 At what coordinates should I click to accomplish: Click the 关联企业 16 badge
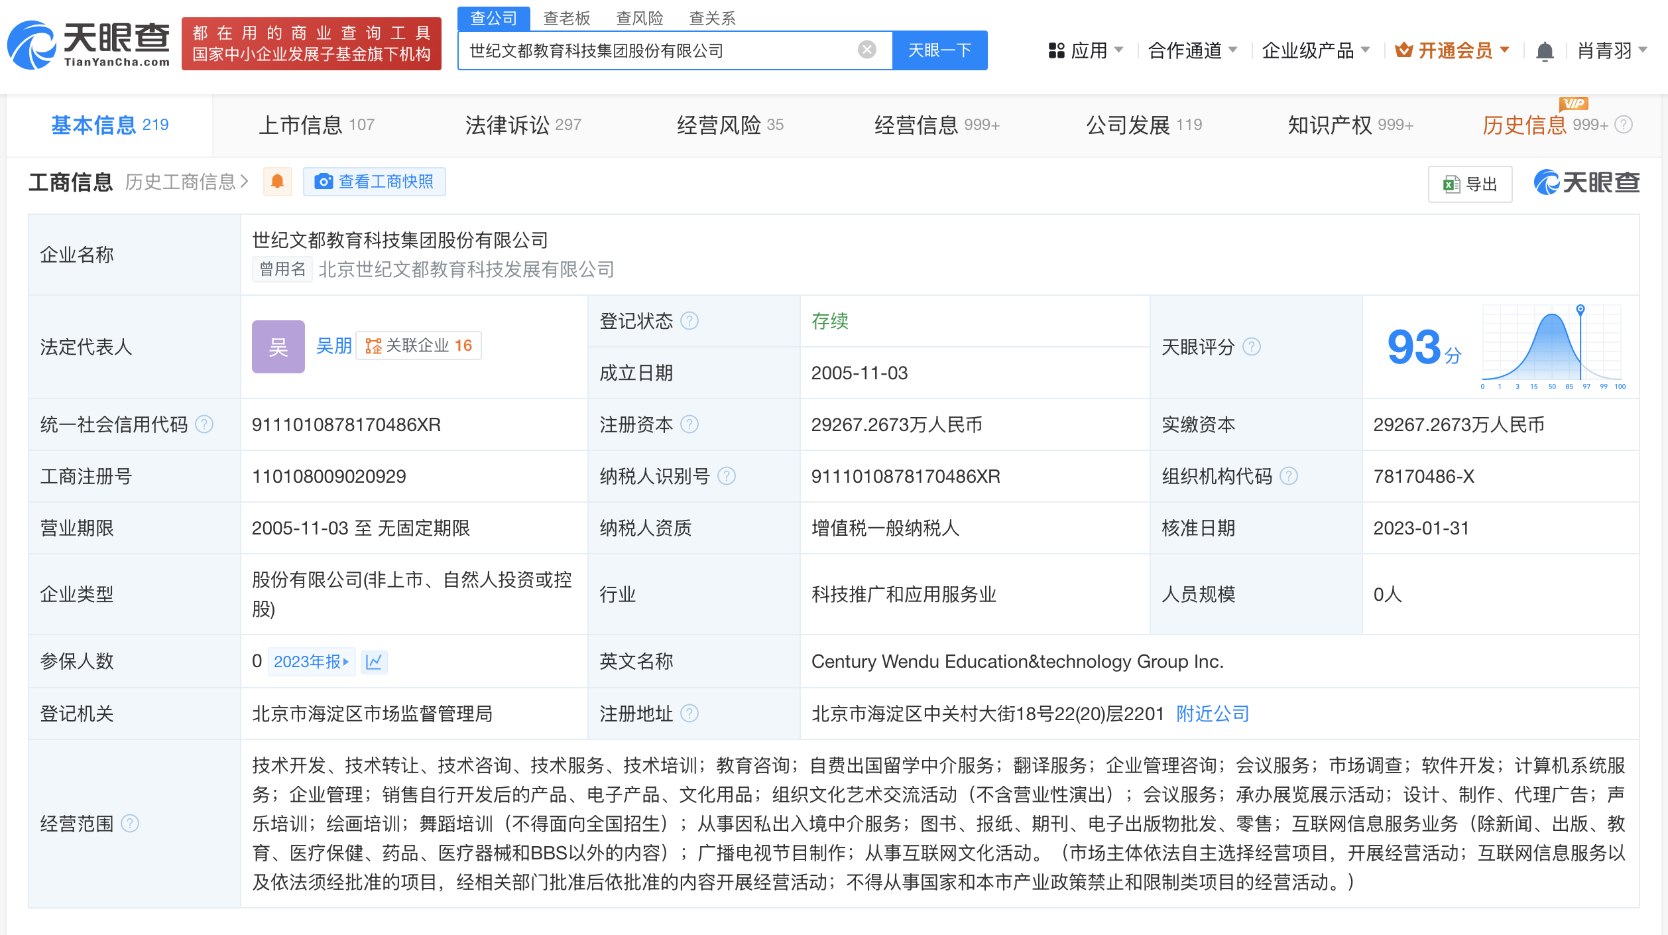[418, 345]
